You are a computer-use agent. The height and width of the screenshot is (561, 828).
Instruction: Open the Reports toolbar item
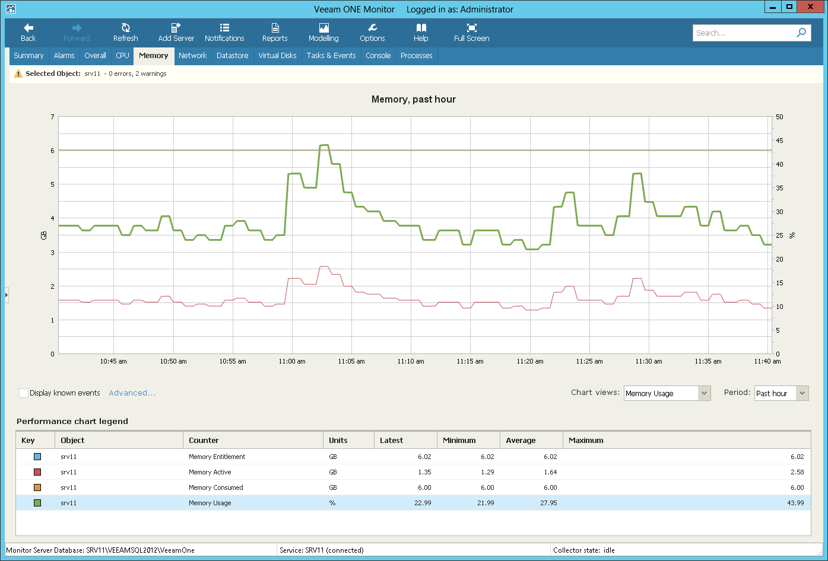pyautogui.click(x=275, y=33)
